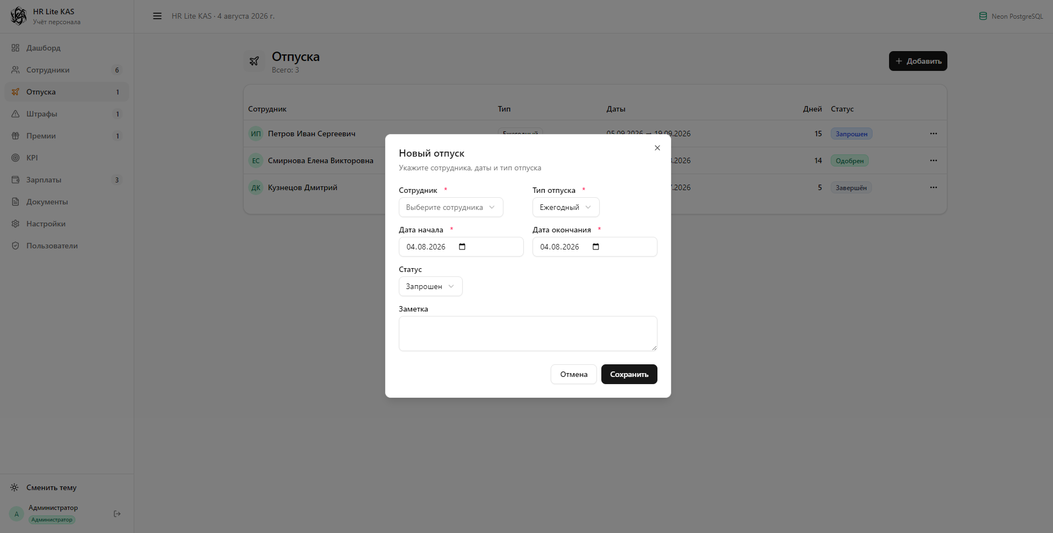
Task: Click the Зарплаты counter badge 3
Action: coord(117,180)
